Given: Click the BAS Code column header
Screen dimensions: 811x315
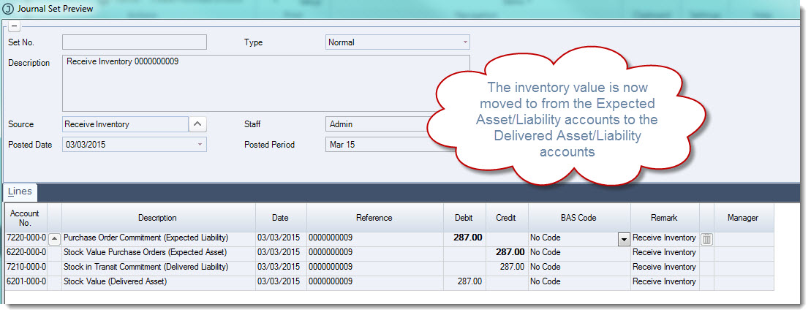Looking at the screenshot, I should tap(578, 218).
